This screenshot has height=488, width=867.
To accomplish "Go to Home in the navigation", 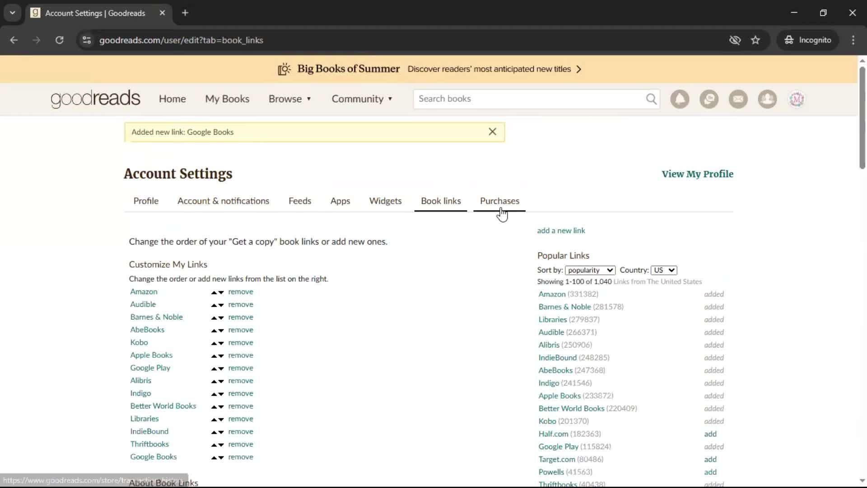I will tap(172, 99).
